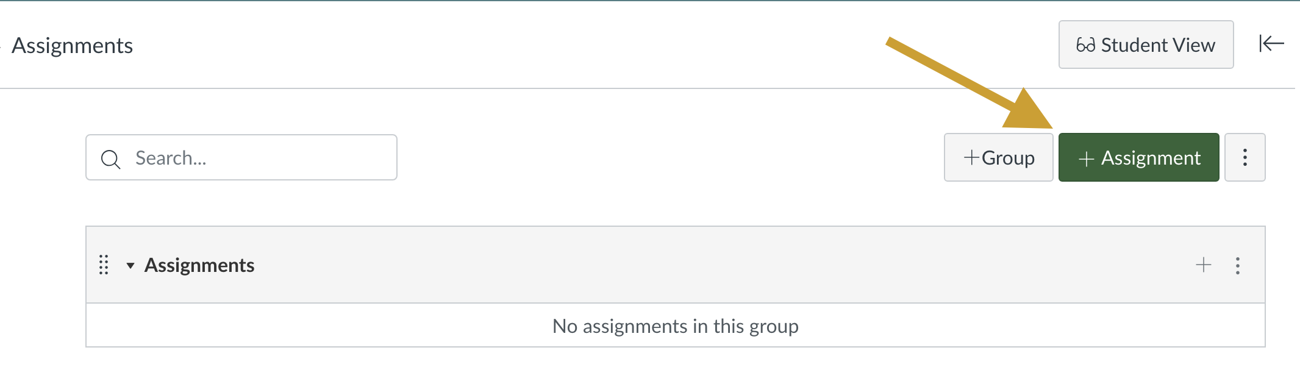The height and width of the screenshot is (378, 1300).
Task: Click the Search... placeholder text
Action: 171,158
